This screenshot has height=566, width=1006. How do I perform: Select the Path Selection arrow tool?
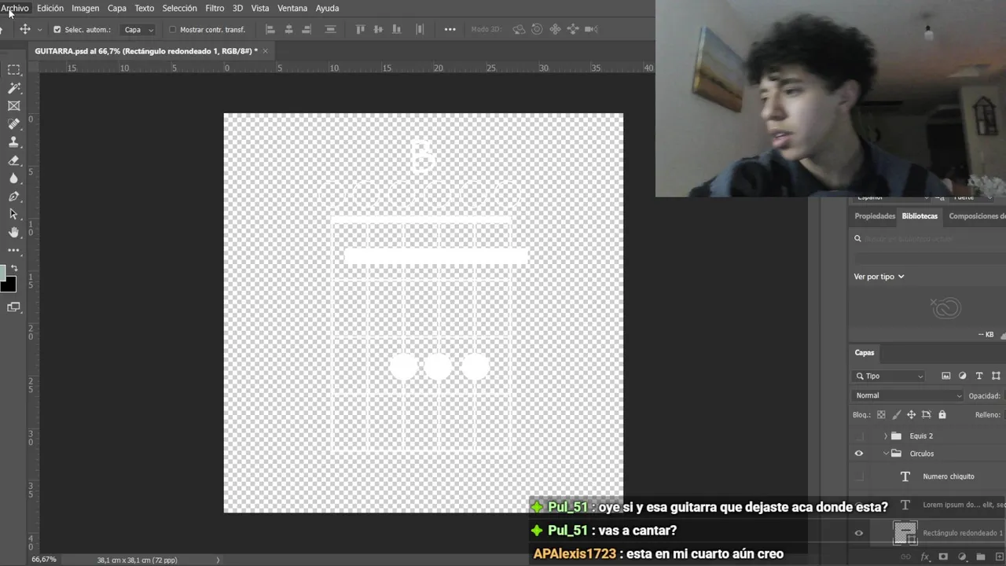[13, 214]
